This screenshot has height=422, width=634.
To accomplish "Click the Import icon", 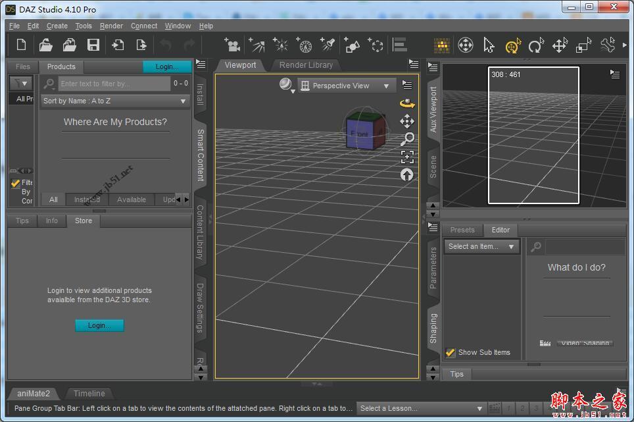I will click(x=118, y=45).
